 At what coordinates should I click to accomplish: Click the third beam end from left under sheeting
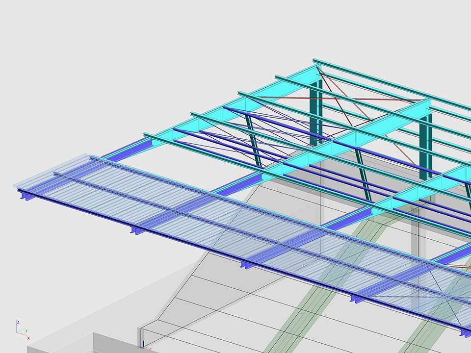point(246,265)
